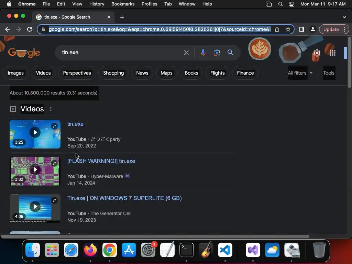The image size is (352, 264).
Task: Close the tin.exe Google Search tab
Action: coord(109,17)
